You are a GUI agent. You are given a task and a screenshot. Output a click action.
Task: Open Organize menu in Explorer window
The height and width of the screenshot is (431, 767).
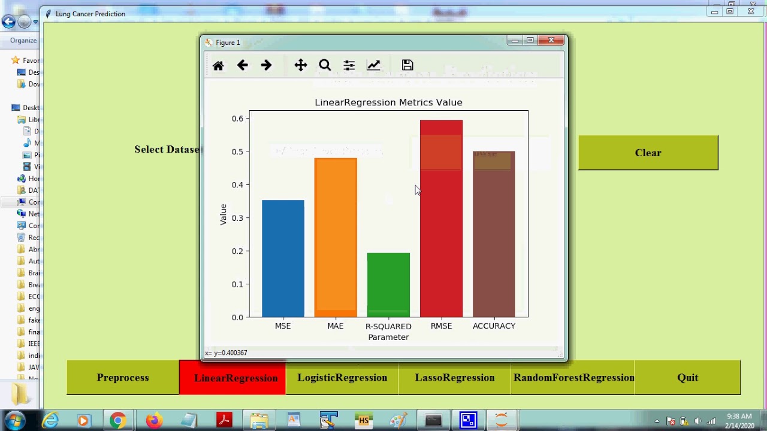pos(23,40)
